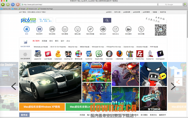Image resolution: width=188 pixels, height=118 pixels.
Task: Click the papers for Mac app icon
Action: tap(38, 54)
